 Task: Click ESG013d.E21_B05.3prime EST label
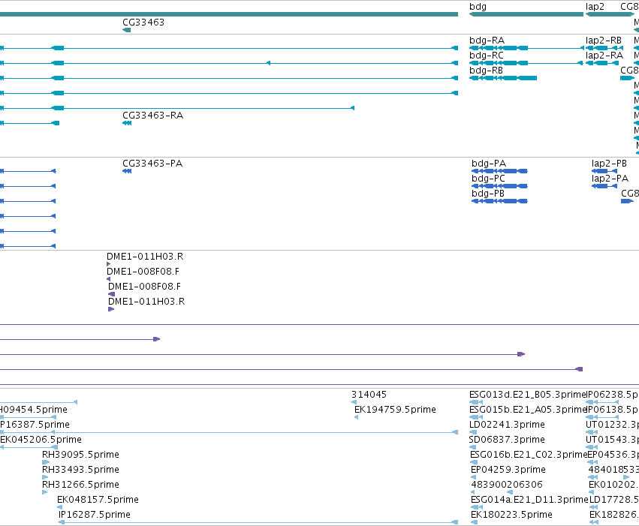click(527, 395)
